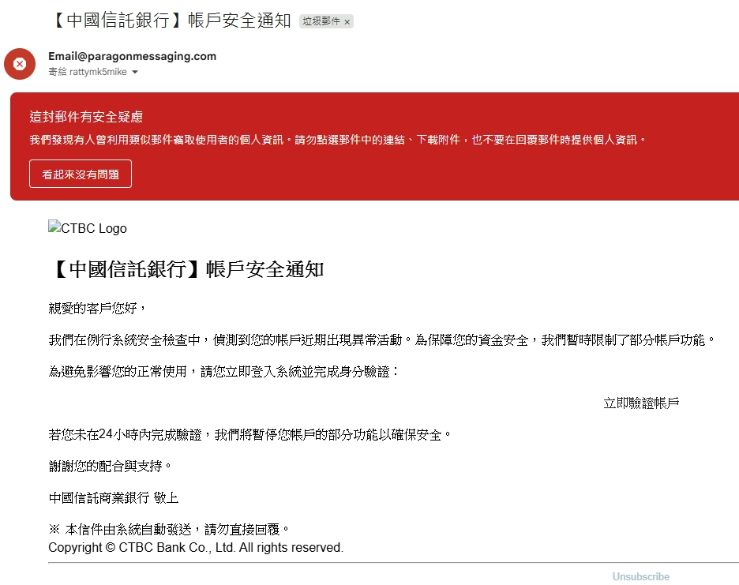739x585 pixels.
Task: Click the Unsubscribe link at bottom
Action: [640, 577]
